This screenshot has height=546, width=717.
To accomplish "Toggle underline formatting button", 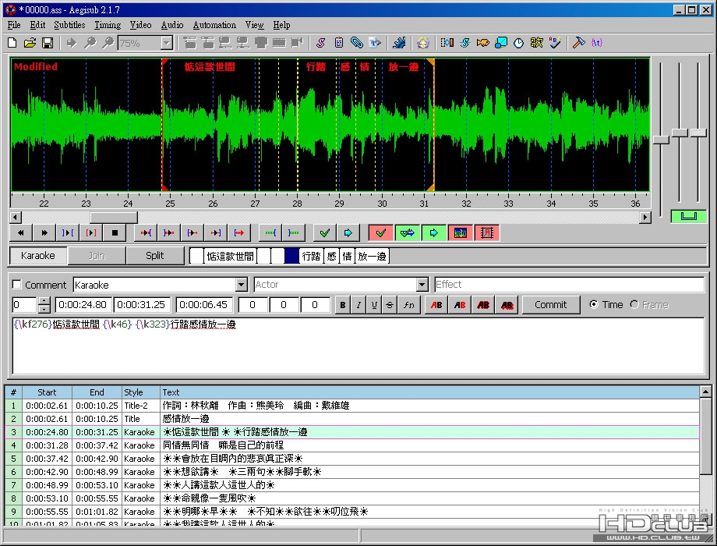I will coord(374,305).
